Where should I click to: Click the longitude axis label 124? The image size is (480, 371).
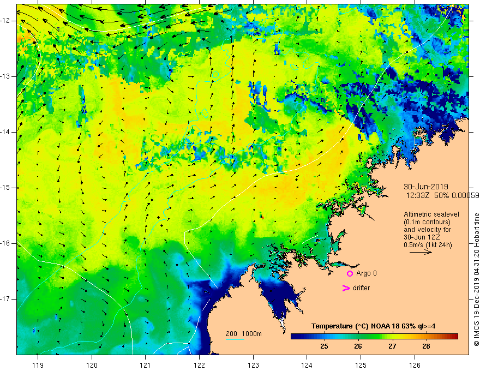307,365
